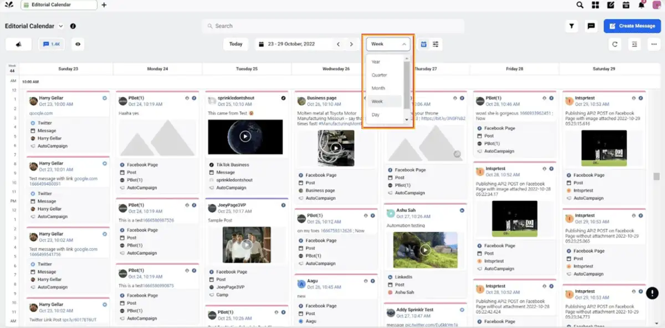This screenshot has height=328, width=665.
Task: Open the apps grid in the top bar
Action: [x=595, y=5]
